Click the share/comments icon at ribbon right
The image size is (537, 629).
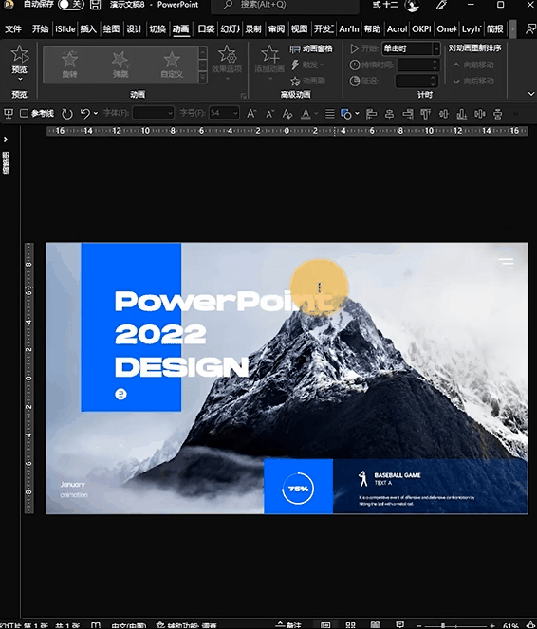(530, 29)
